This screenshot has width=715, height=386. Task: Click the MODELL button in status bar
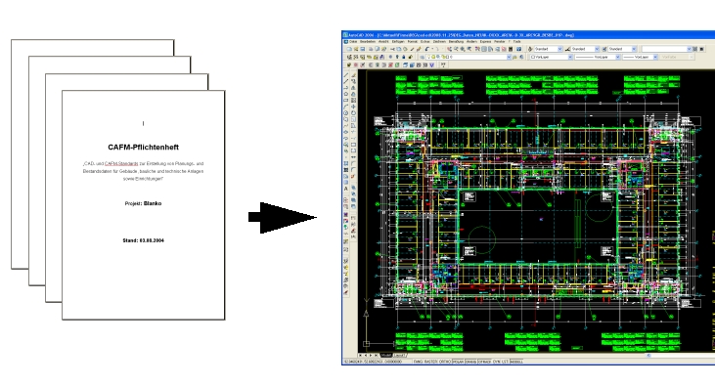tap(516, 362)
